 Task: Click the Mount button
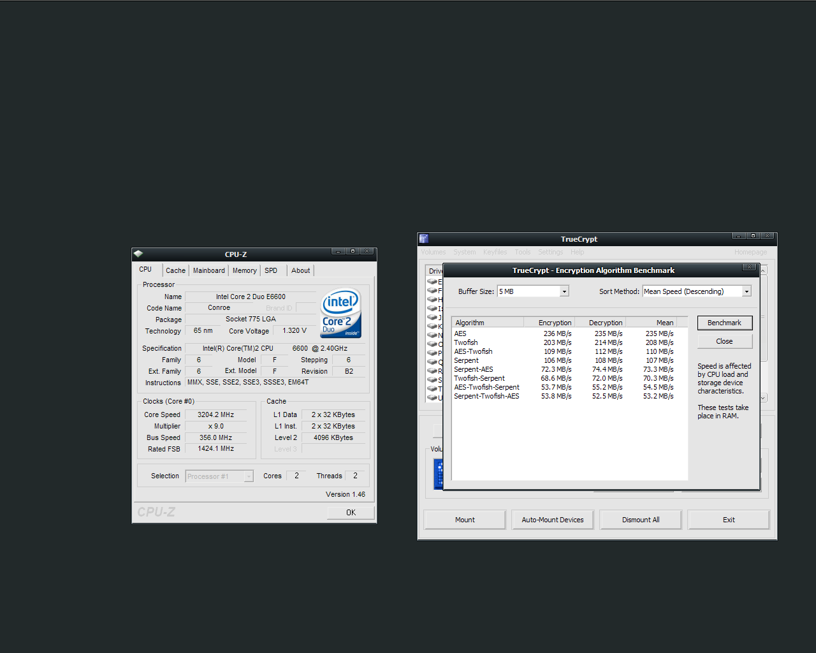click(465, 520)
